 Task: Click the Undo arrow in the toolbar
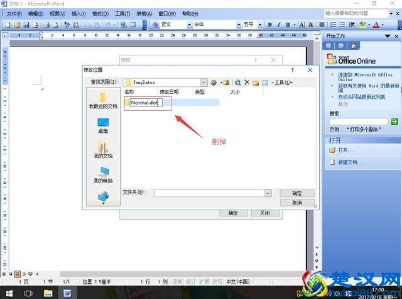[107, 25]
